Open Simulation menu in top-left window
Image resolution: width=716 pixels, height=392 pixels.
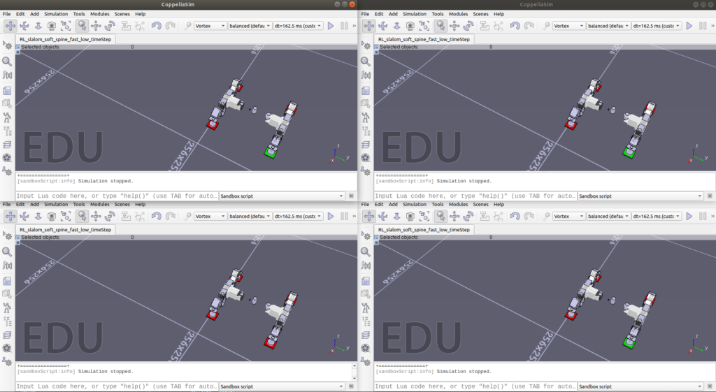pyautogui.click(x=56, y=14)
